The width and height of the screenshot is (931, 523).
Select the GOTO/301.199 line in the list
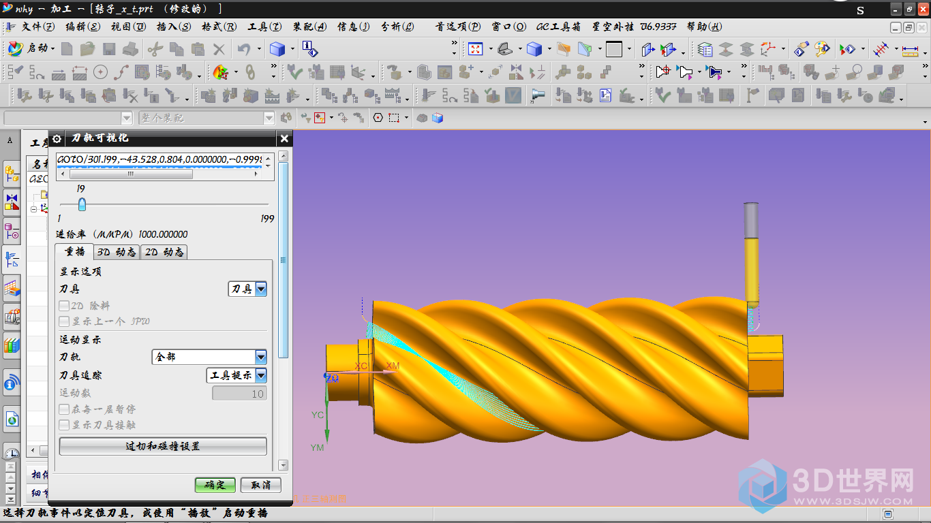coord(159,159)
